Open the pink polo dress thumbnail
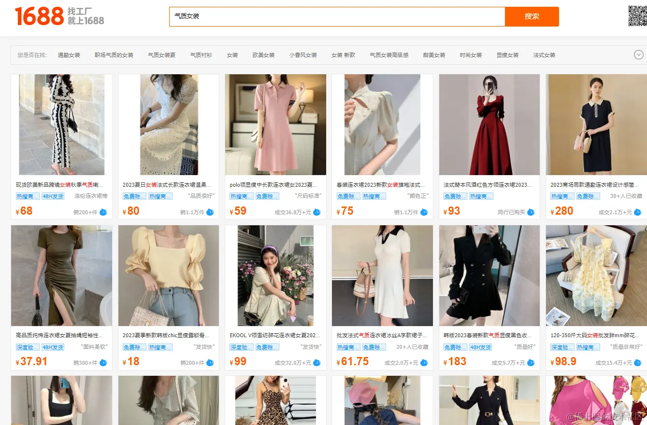 (275, 124)
